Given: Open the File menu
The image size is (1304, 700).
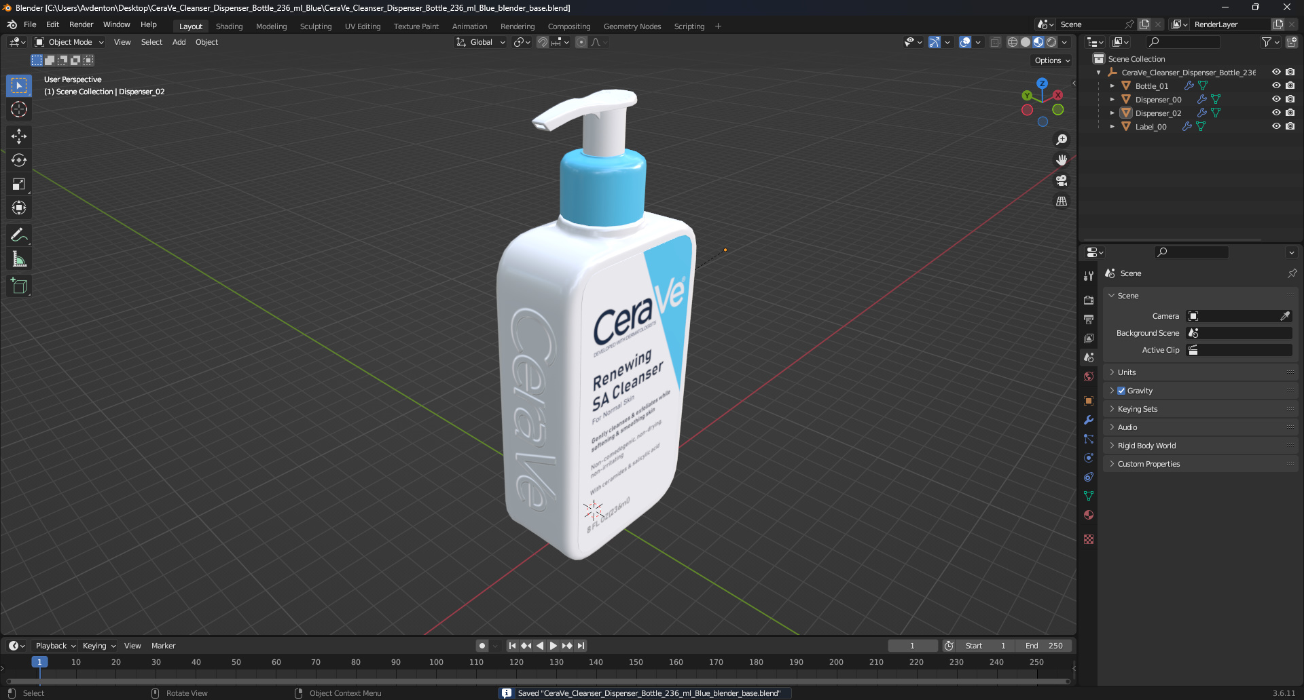Looking at the screenshot, I should tap(30, 24).
